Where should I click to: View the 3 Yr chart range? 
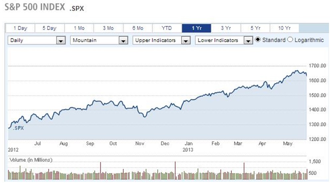tap(226, 28)
